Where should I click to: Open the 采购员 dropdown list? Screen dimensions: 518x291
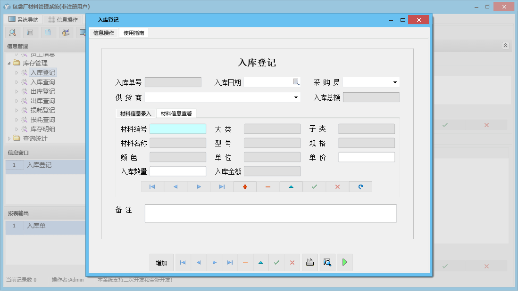395,81
